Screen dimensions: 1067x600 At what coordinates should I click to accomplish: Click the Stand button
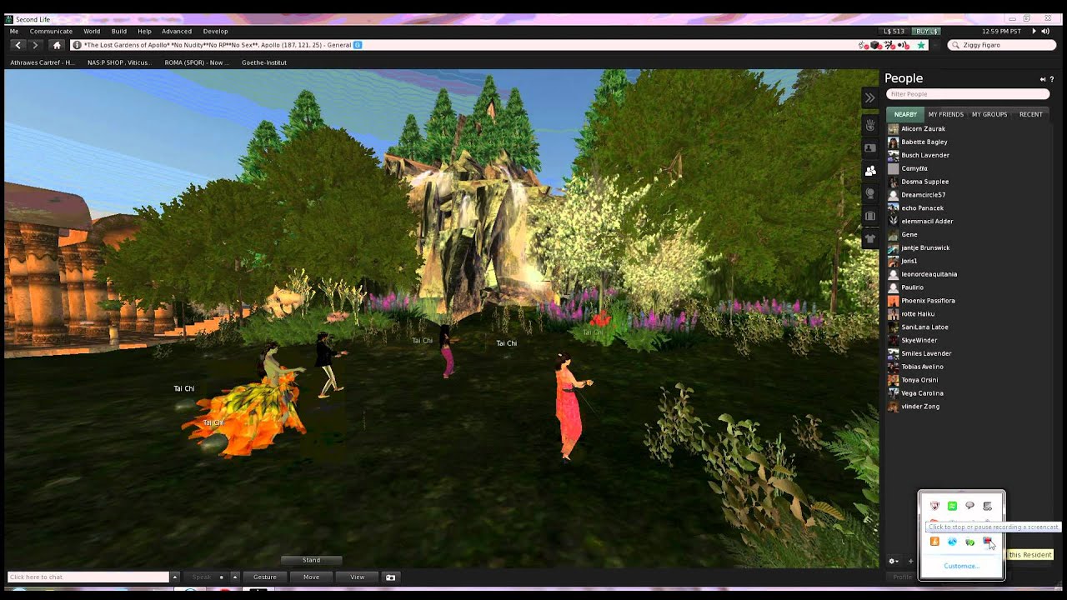311,560
